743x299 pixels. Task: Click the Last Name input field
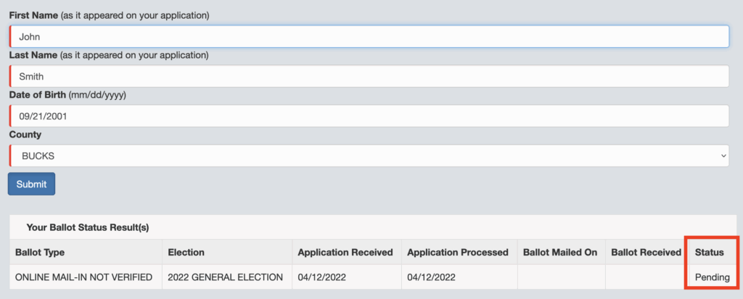pos(369,76)
